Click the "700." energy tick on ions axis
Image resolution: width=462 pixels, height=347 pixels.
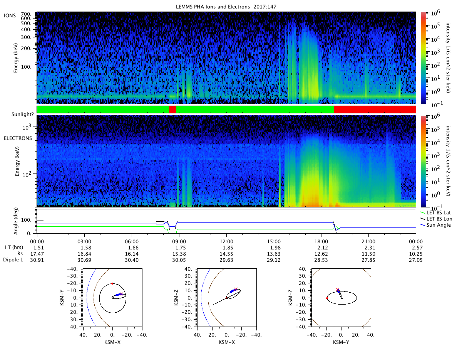click(x=27, y=13)
